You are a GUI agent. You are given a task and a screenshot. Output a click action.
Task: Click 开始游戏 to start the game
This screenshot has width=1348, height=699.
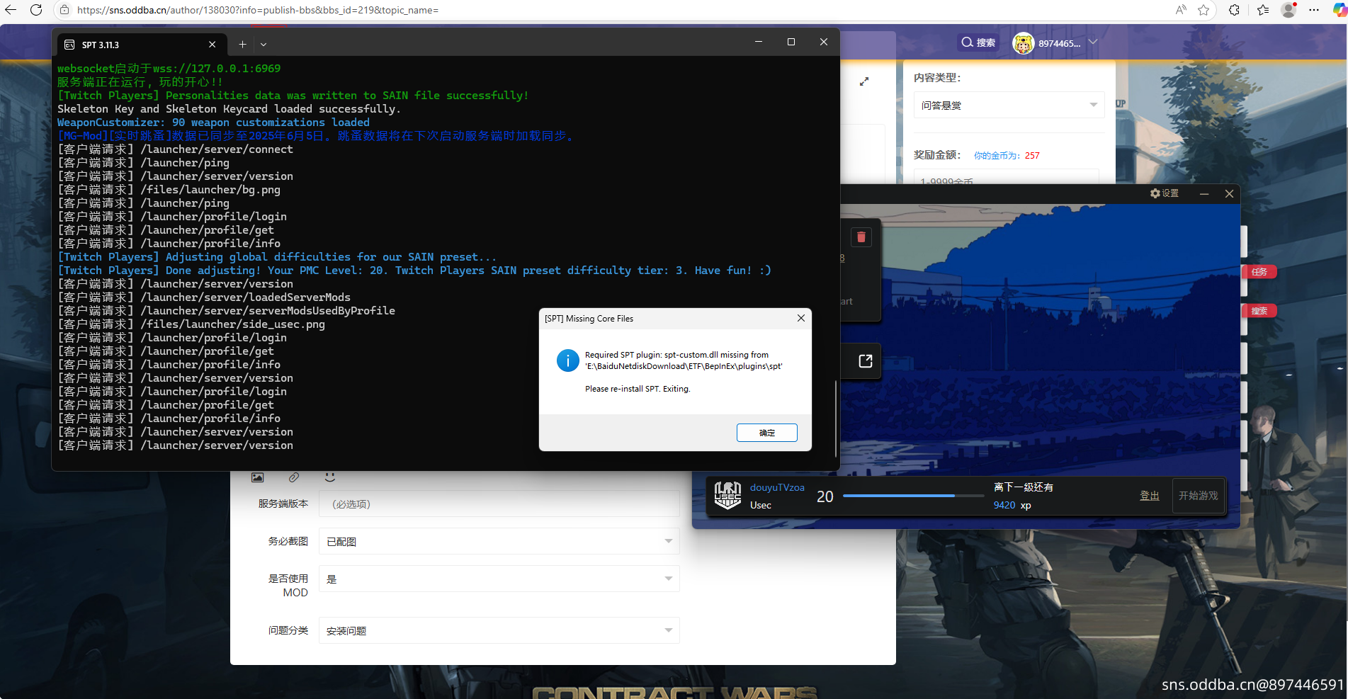point(1198,496)
